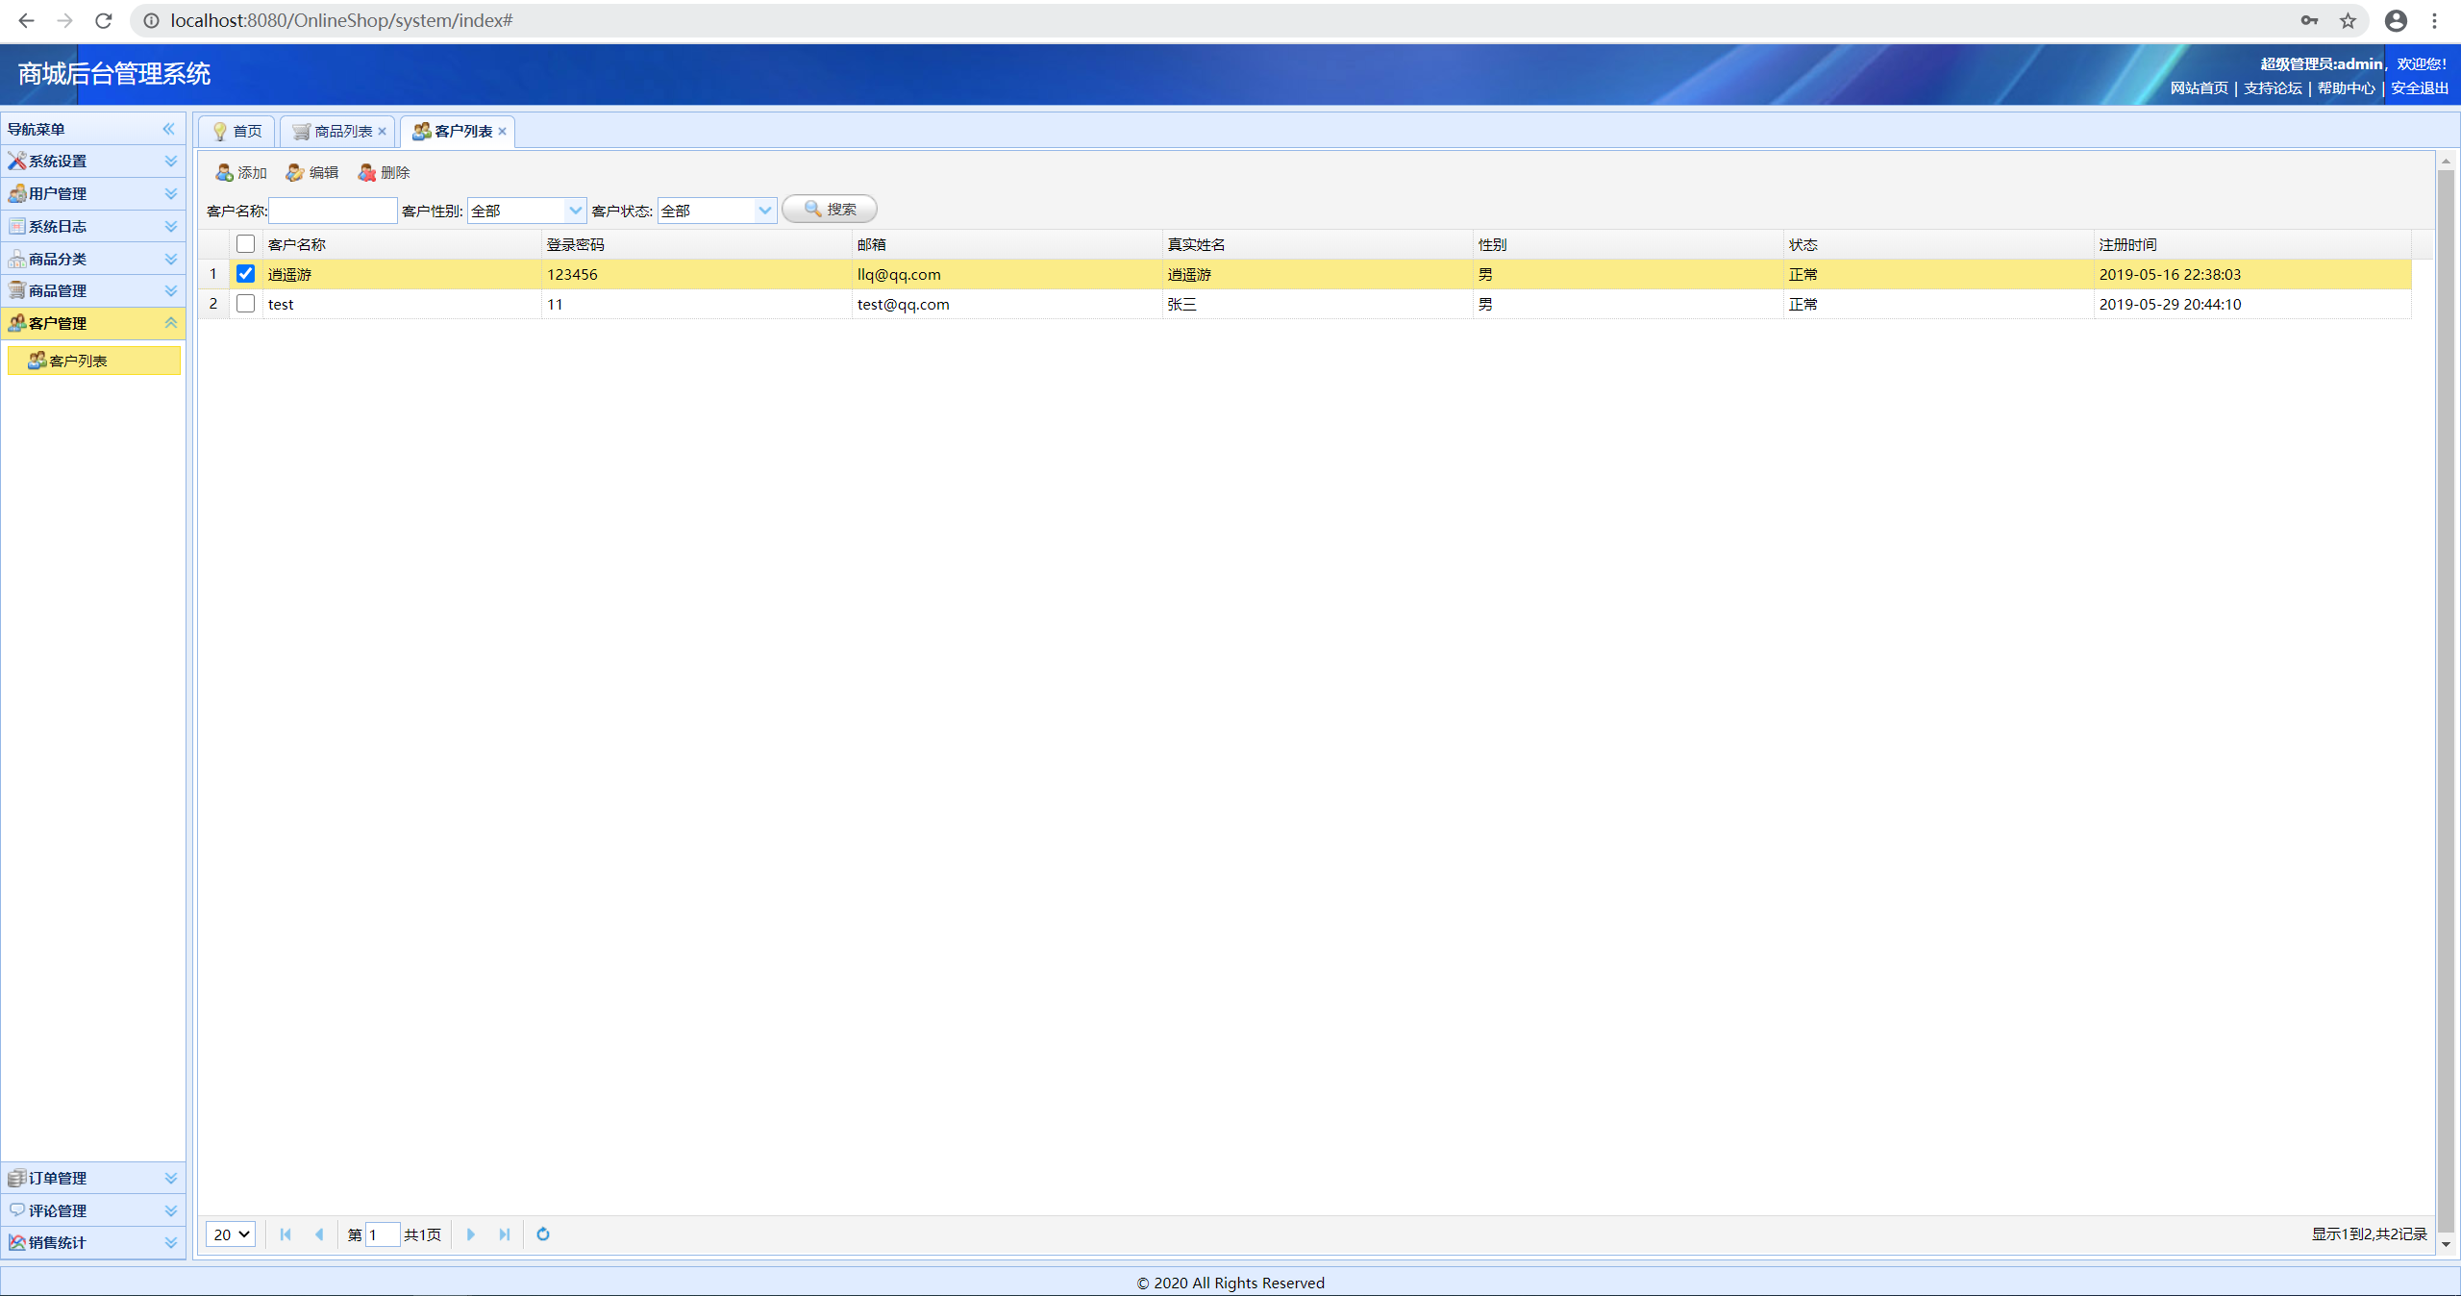Go to next page pagination icon
This screenshot has height=1296, width=2461.
pos(471,1234)
